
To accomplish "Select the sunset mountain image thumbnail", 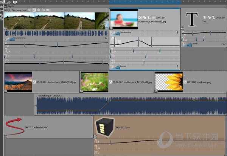I will click(18, 81).
